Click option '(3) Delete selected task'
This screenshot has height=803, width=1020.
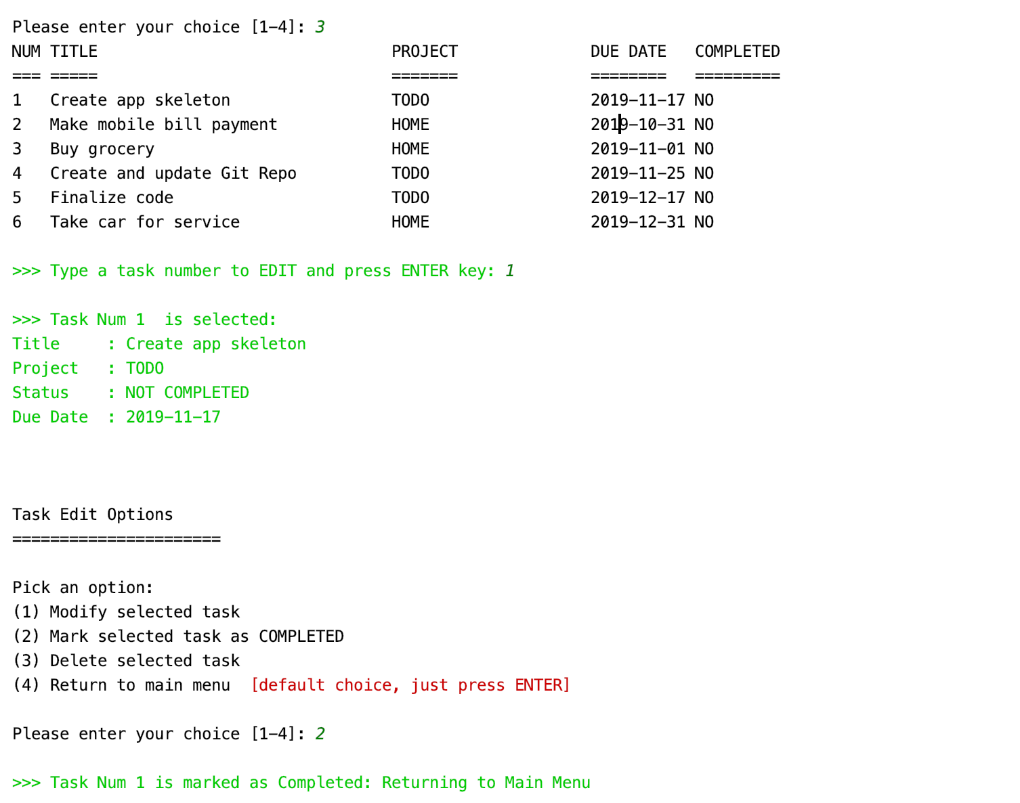point(126,661)
